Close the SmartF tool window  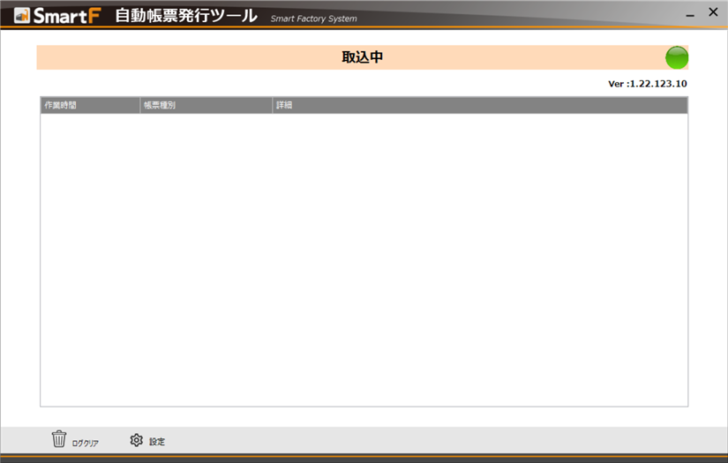pos(713,12)
